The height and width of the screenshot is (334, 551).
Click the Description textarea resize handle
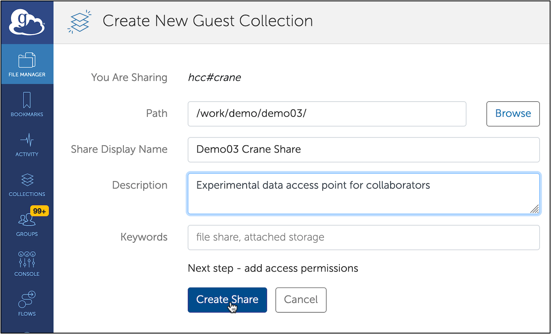535,209
